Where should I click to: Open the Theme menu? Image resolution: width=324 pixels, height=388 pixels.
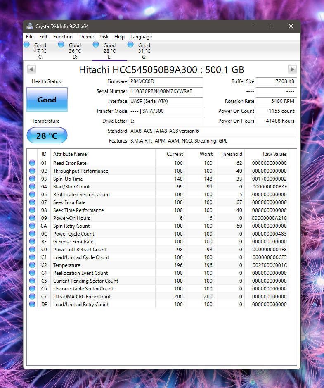click(x=86, y=37)
